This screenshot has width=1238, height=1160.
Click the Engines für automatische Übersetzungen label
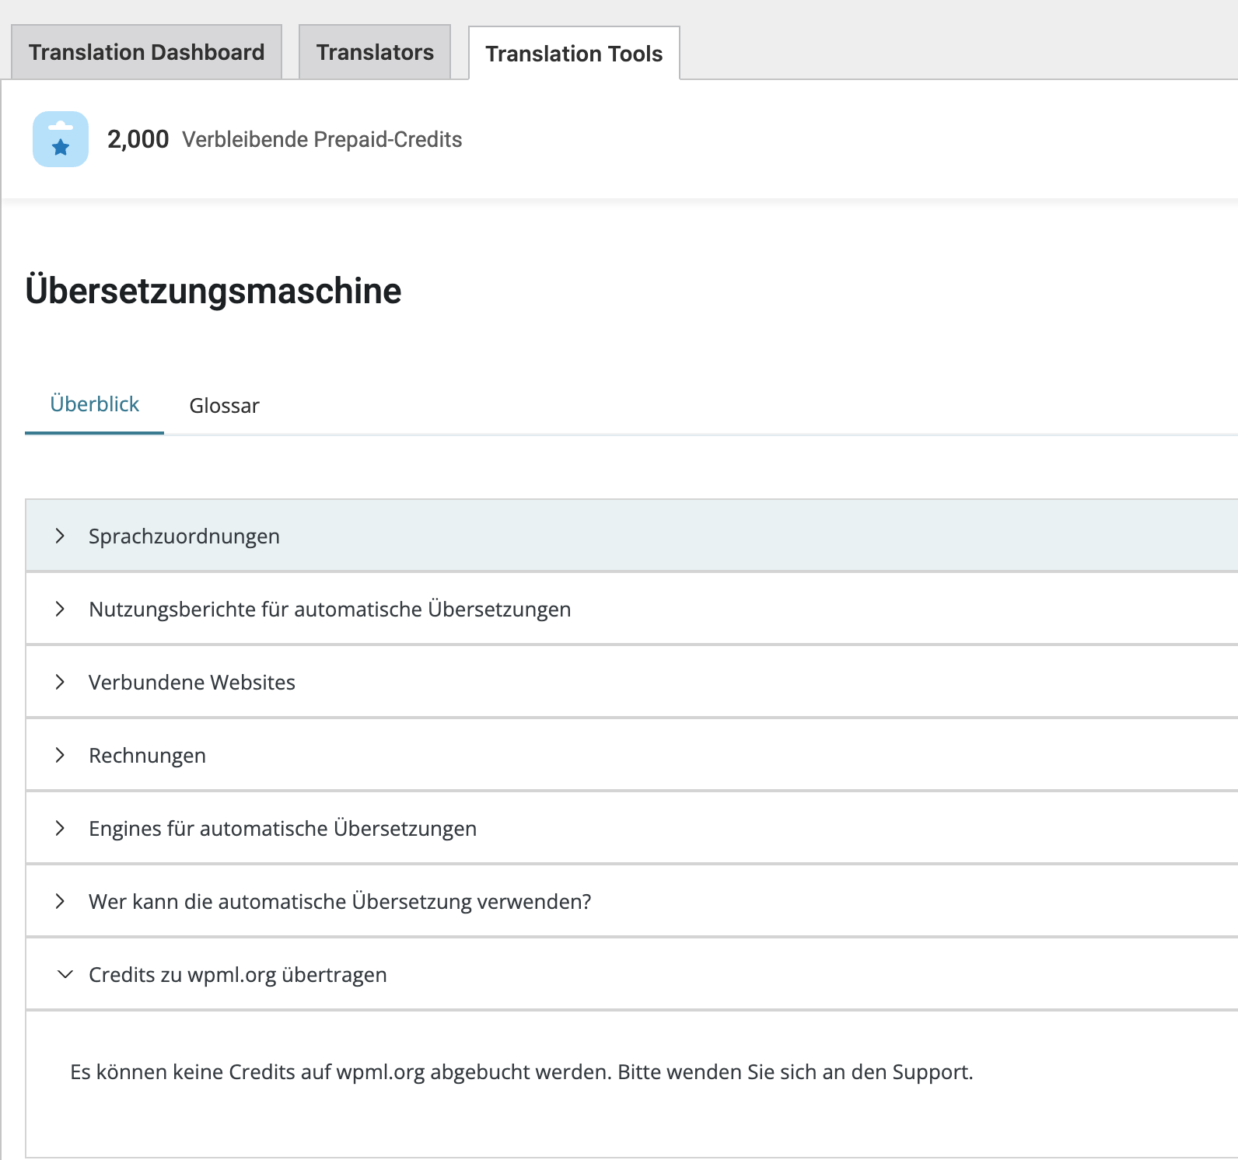[x=282, y=829]
